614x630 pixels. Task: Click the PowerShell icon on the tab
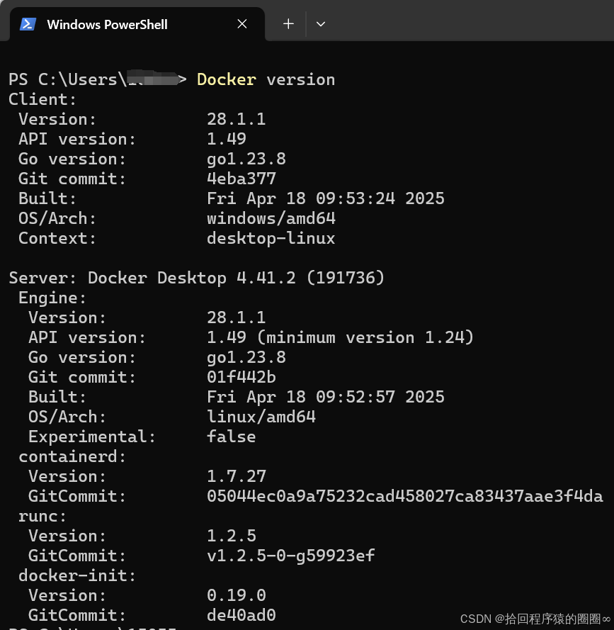(x=28, y=24)
